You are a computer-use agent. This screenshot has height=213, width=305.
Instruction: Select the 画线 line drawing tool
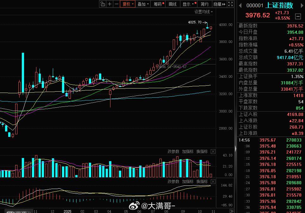pyautogui.click(x=172, y=4)
